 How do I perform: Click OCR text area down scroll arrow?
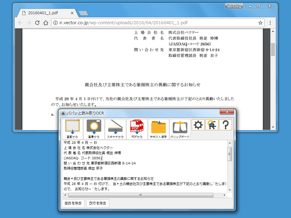(x=230, y=190)
